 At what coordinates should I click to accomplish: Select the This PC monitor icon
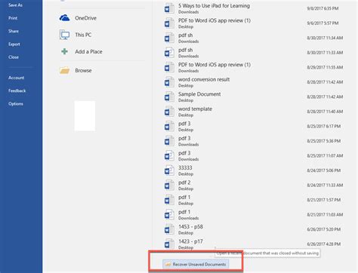65,35
